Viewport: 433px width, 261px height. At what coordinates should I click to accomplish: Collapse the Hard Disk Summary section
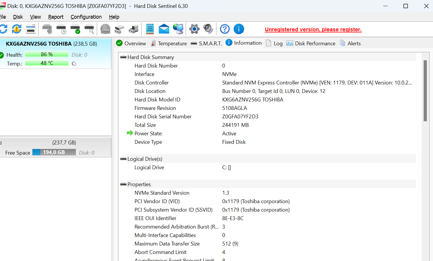click(x=123, y=57)
